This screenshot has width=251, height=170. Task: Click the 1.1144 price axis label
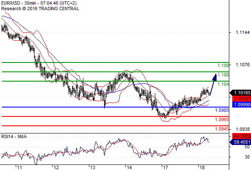(x=242, y=32)
